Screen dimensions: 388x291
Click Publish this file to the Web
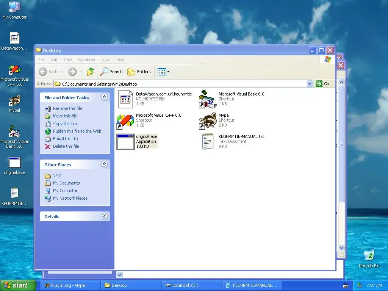(77, 131)
